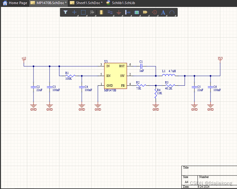Image resolution: width=237 pixels, height=189 pixels.
Task: Select the GND power port tool
Action: [x=119, y=12]
